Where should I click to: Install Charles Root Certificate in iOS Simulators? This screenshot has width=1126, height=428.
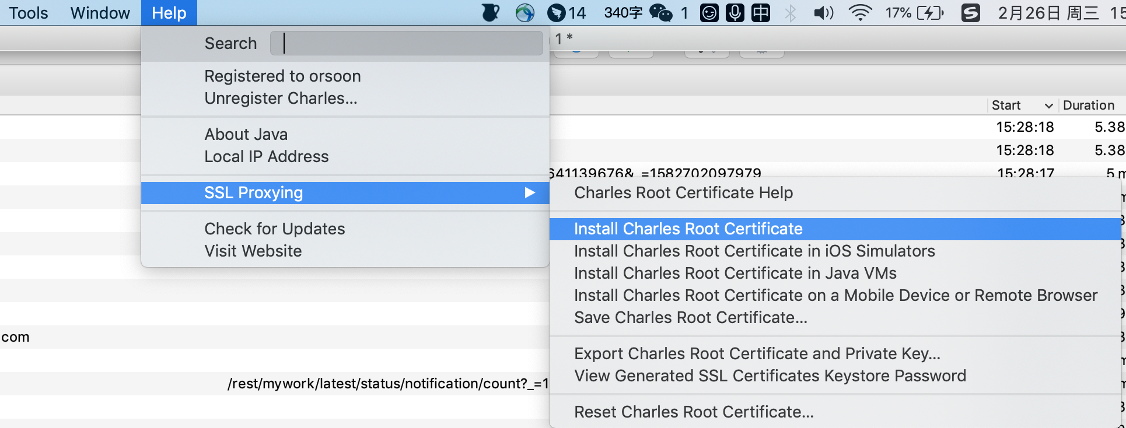(754, 251)
